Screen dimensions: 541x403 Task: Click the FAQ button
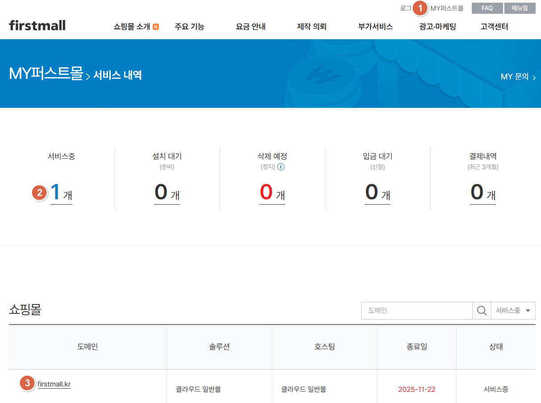click(x=487, y=8)
